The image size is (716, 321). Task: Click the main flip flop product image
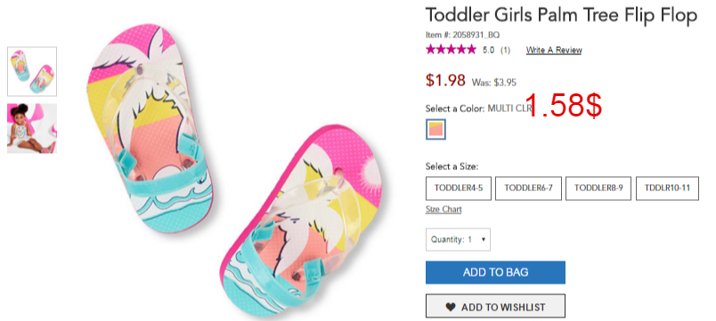pos(234,169)
